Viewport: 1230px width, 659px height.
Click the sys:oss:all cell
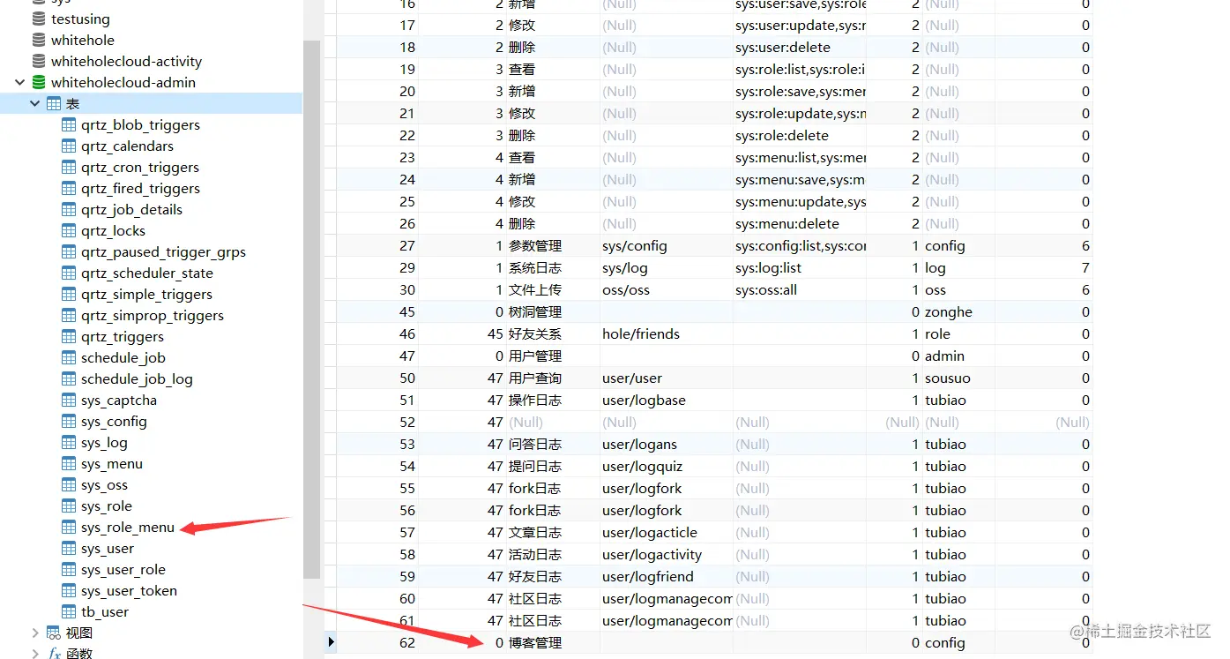(766, 290)
